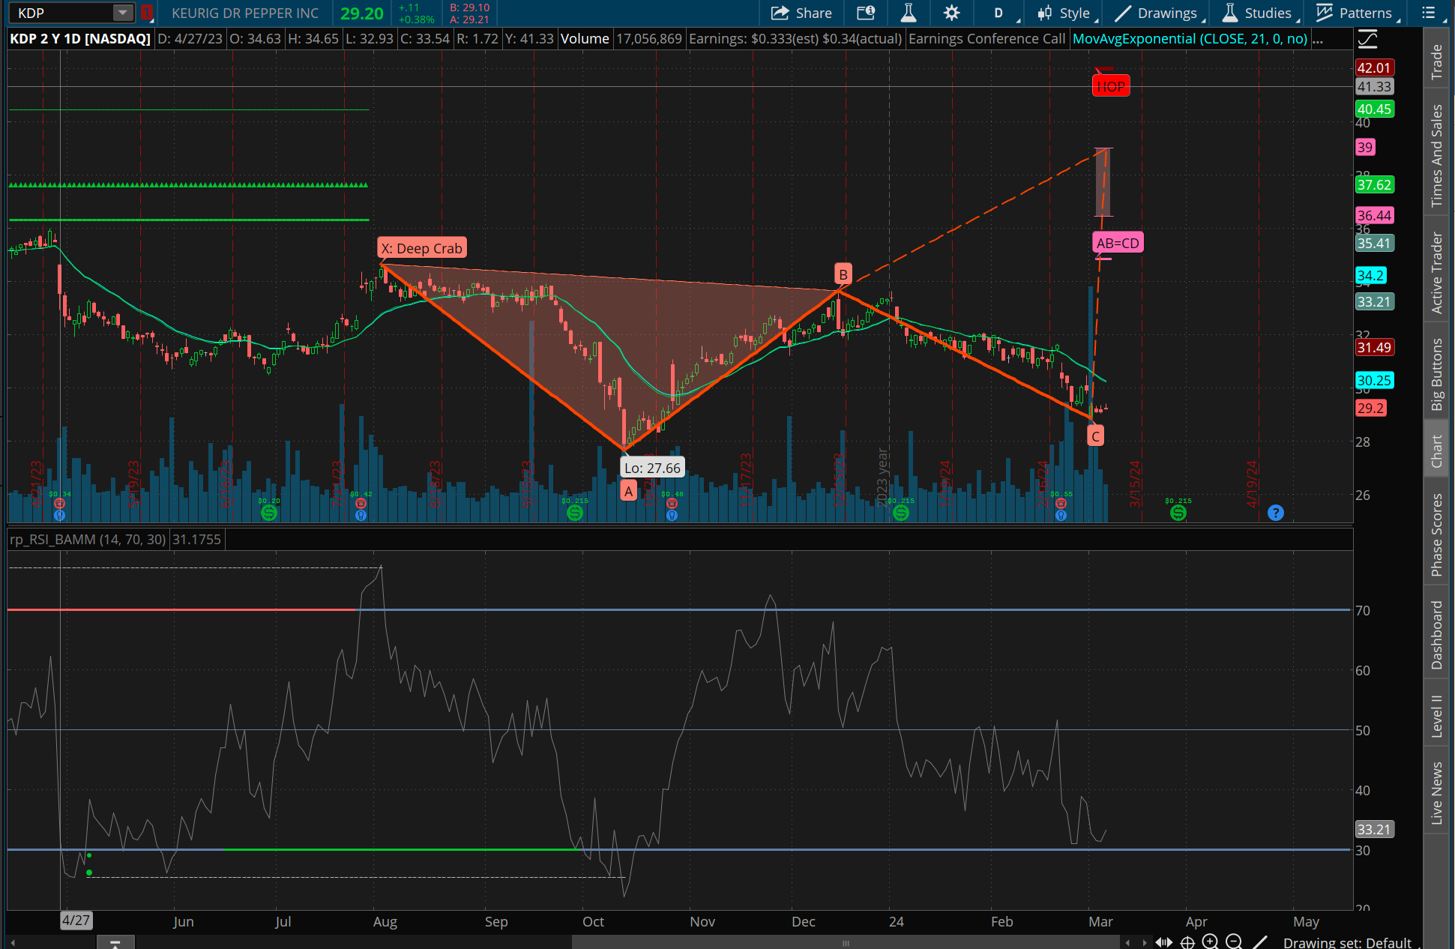
Task: Open the KDP symbol dropdown arrow
Action: [x=122, y=13]
